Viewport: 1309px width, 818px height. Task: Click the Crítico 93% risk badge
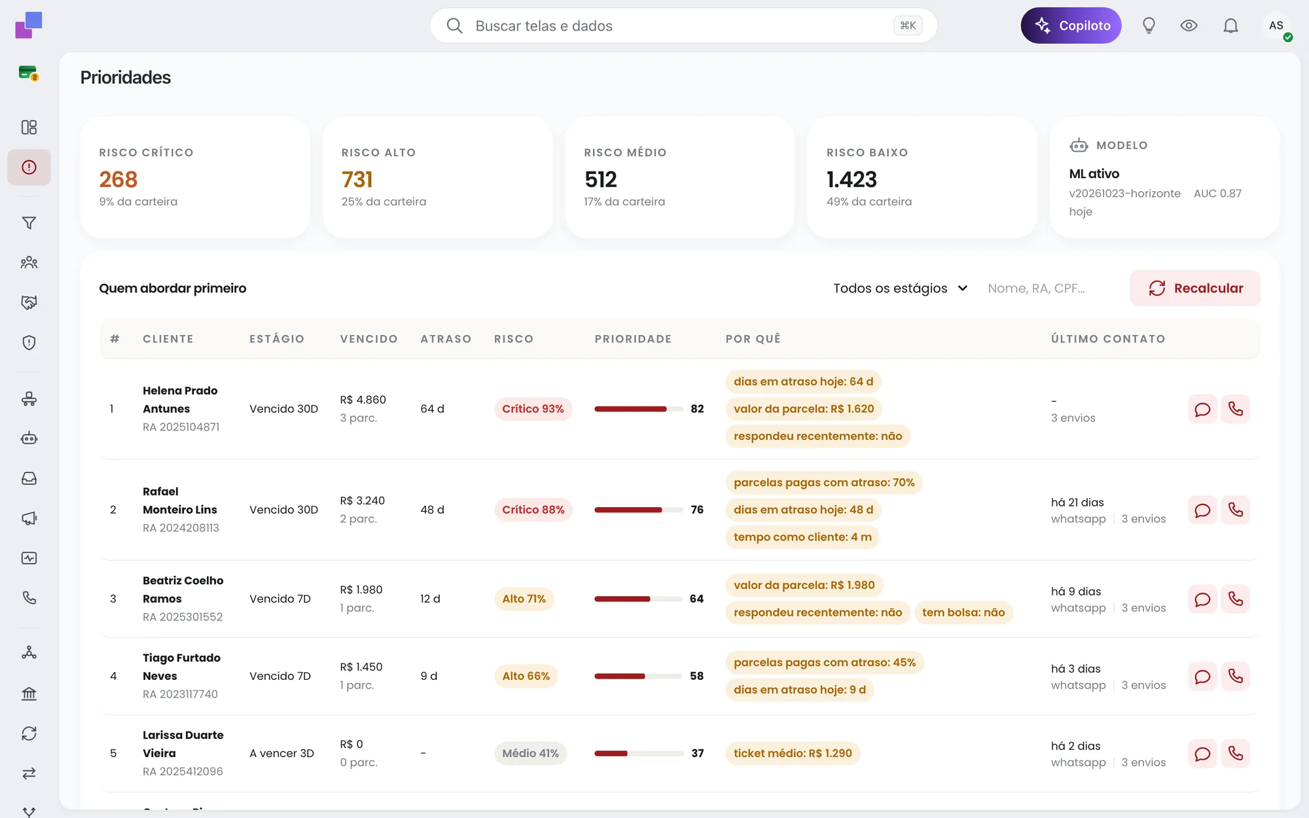(533, 409)
